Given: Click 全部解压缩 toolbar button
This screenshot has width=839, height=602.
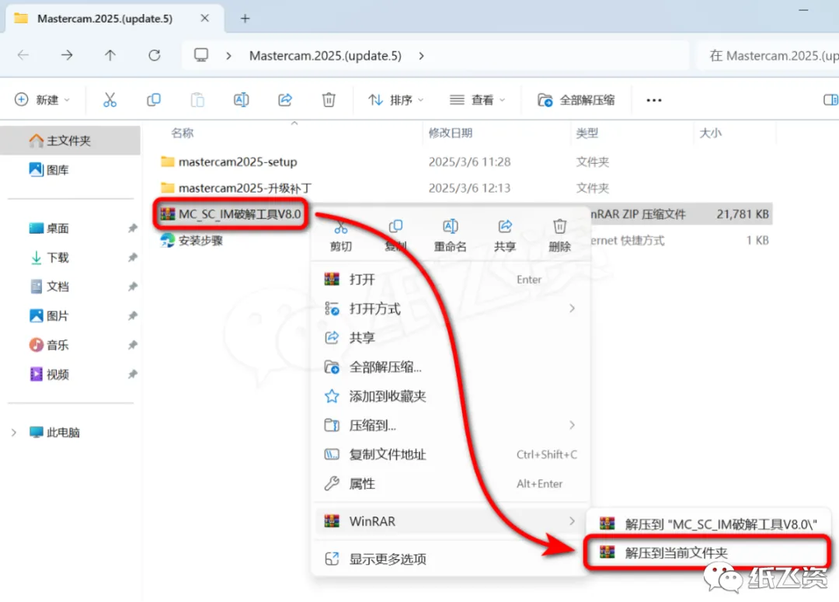Looking at the screenshot, I should (576, 99).
